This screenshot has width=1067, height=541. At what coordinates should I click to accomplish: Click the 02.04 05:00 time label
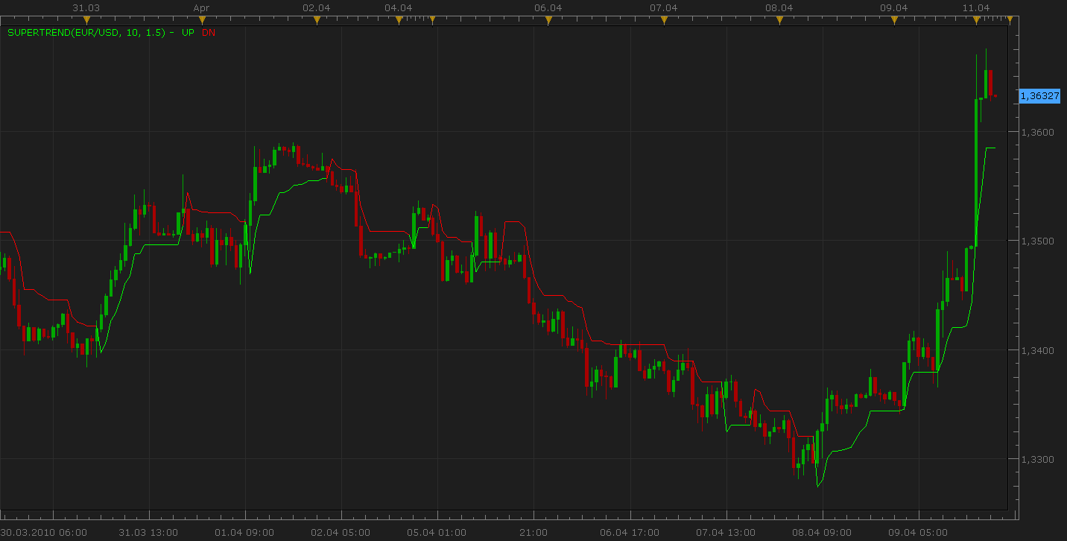pyautogui.click(x=341, y=533)
